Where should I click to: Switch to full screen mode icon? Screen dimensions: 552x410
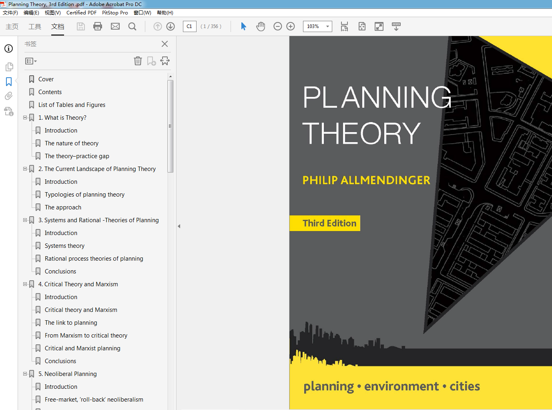379,26
